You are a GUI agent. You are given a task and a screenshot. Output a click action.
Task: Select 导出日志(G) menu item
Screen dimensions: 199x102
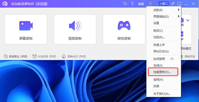click(x=164, y=51)
